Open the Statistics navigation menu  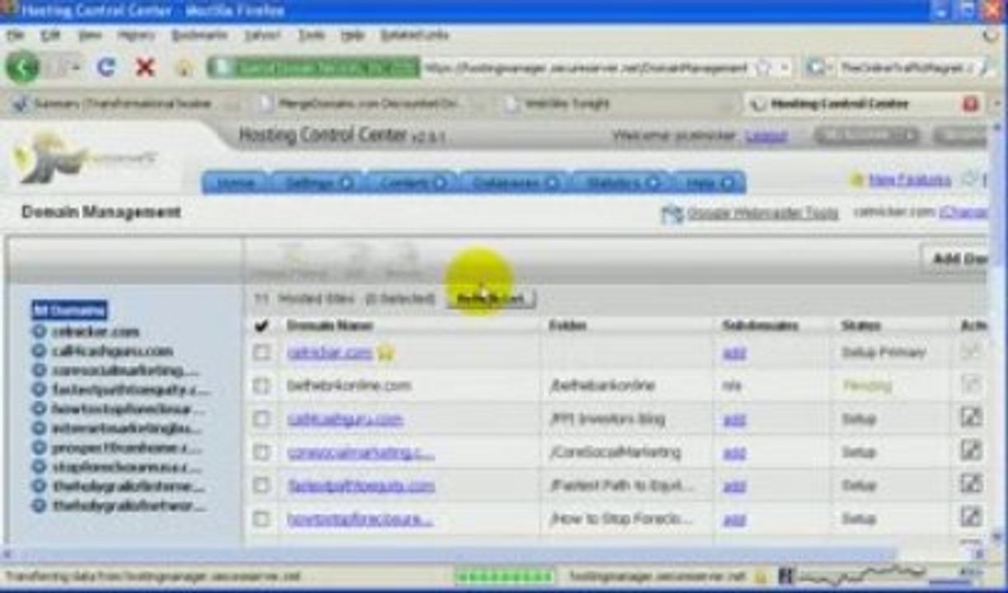[x=622, y=183]
